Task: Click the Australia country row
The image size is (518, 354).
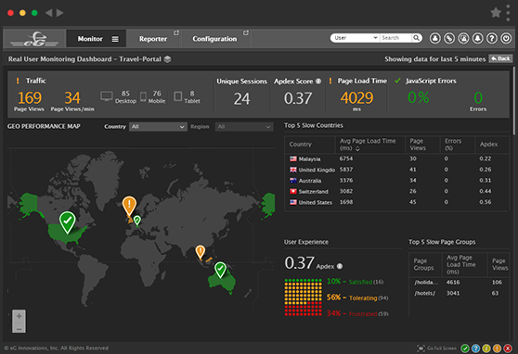Action: coord(396,181)
